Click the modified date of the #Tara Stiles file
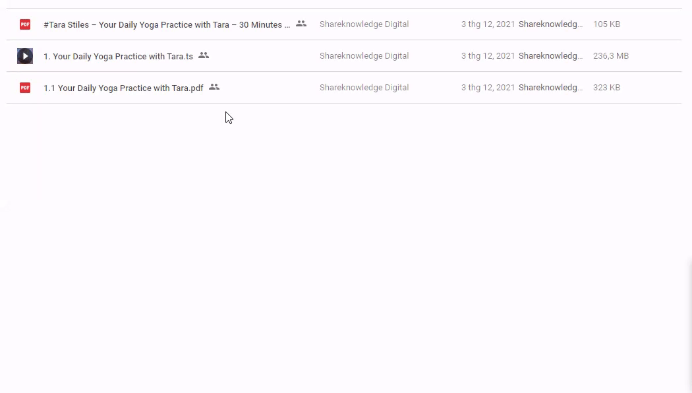The height and width of the screenshot is (393, 692). (x=488, y=24)
